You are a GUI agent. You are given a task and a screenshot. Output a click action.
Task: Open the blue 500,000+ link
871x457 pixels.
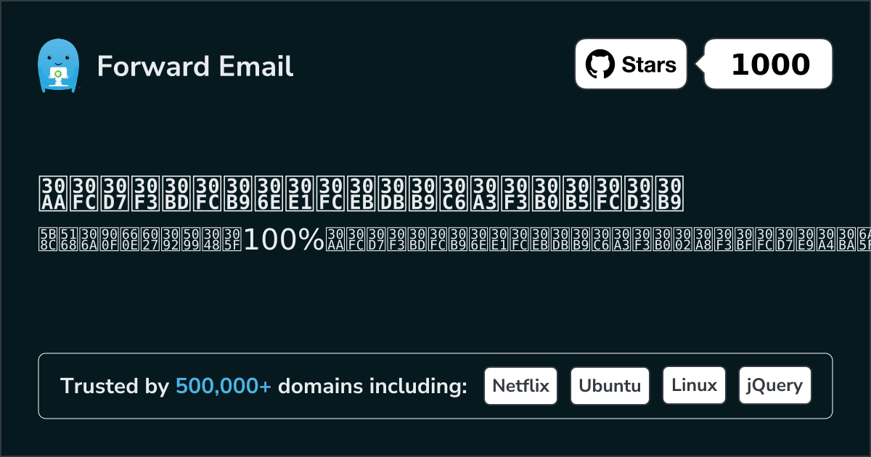point(224,387)
